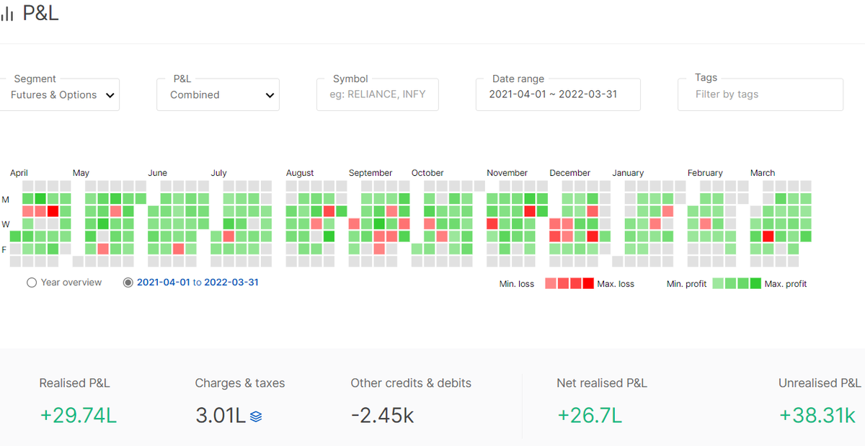
Task: Click the Charges & taxes value 3.01L
Action: [x=221, y=416]
